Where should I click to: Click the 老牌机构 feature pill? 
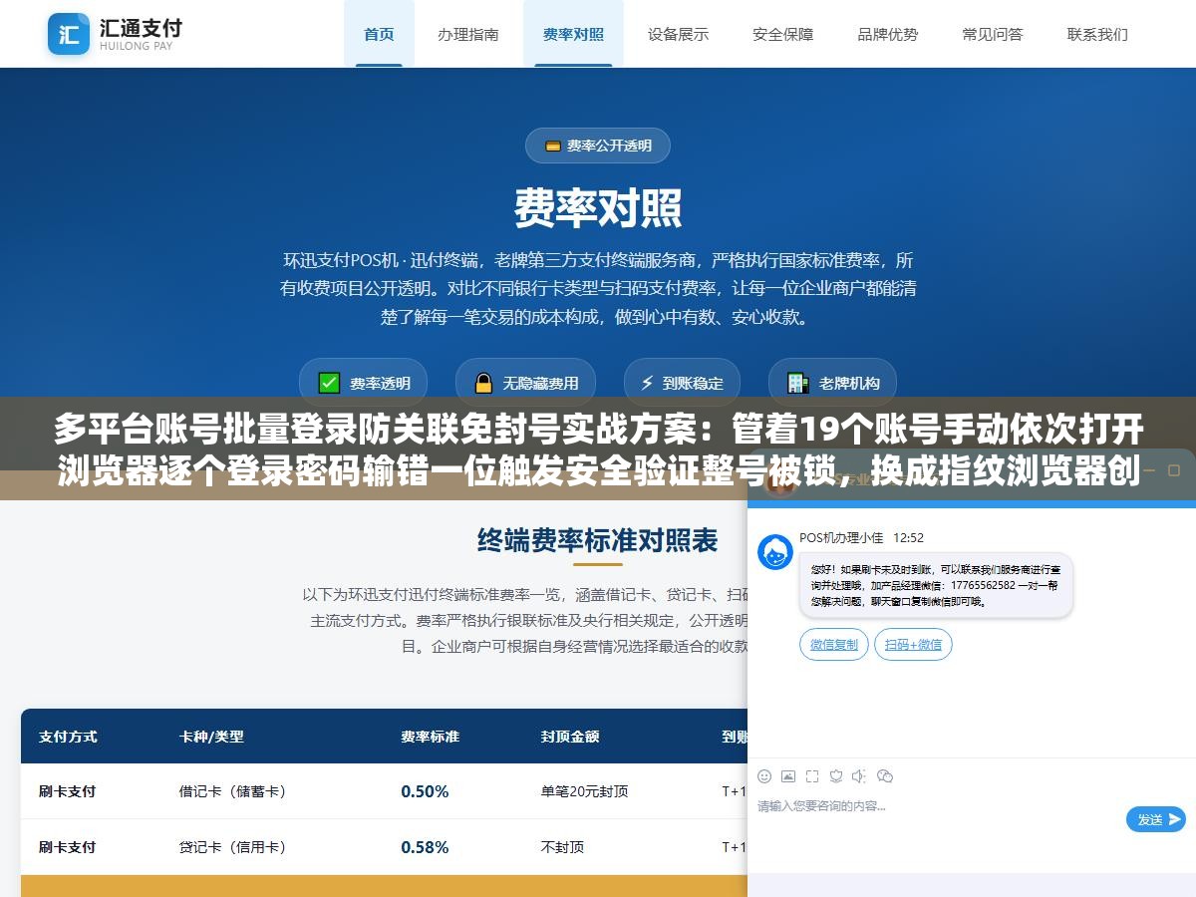point(832,383)
